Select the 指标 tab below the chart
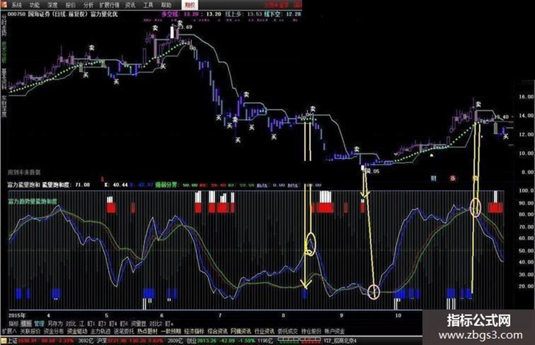Screen dimensions: 535x345 (x=14, y=323)
